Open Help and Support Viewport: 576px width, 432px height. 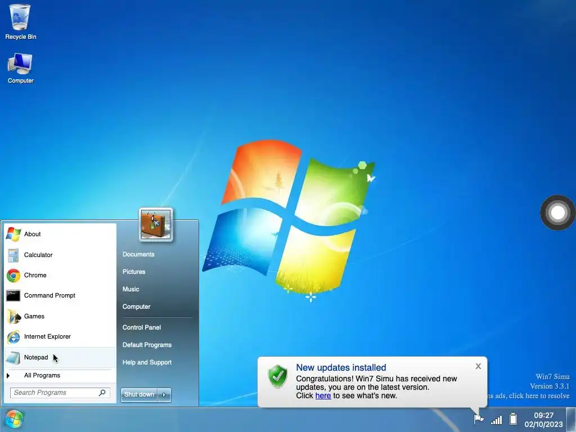pyautogui.click(x=147, y=363)
